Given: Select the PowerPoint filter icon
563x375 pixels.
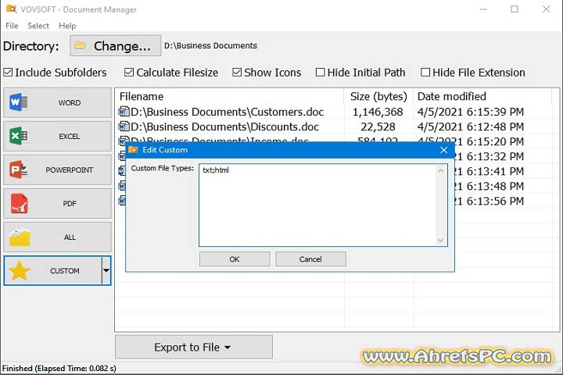Looking at the screenshot, I should point(19,170).
